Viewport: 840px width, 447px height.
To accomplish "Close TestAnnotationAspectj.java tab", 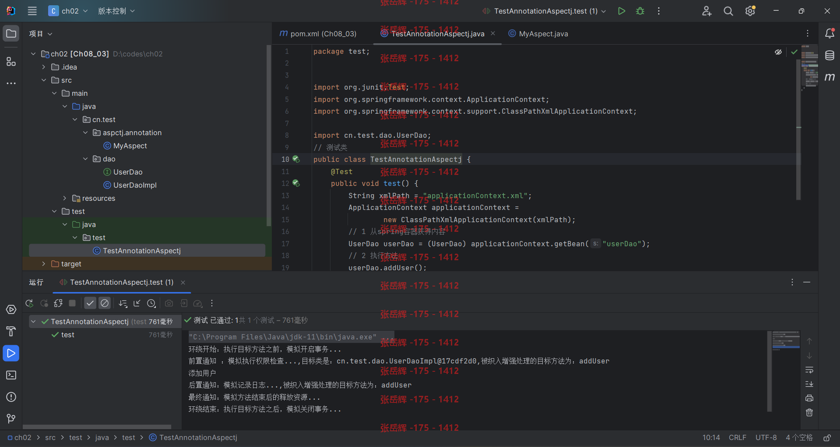I will click(x=493, y=34).
